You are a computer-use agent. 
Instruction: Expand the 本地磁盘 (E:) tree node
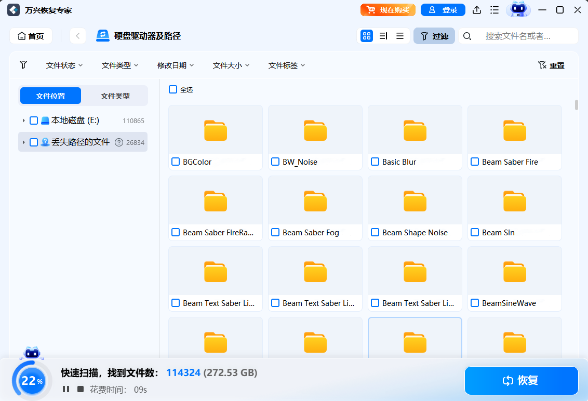[x=23, y=121]
